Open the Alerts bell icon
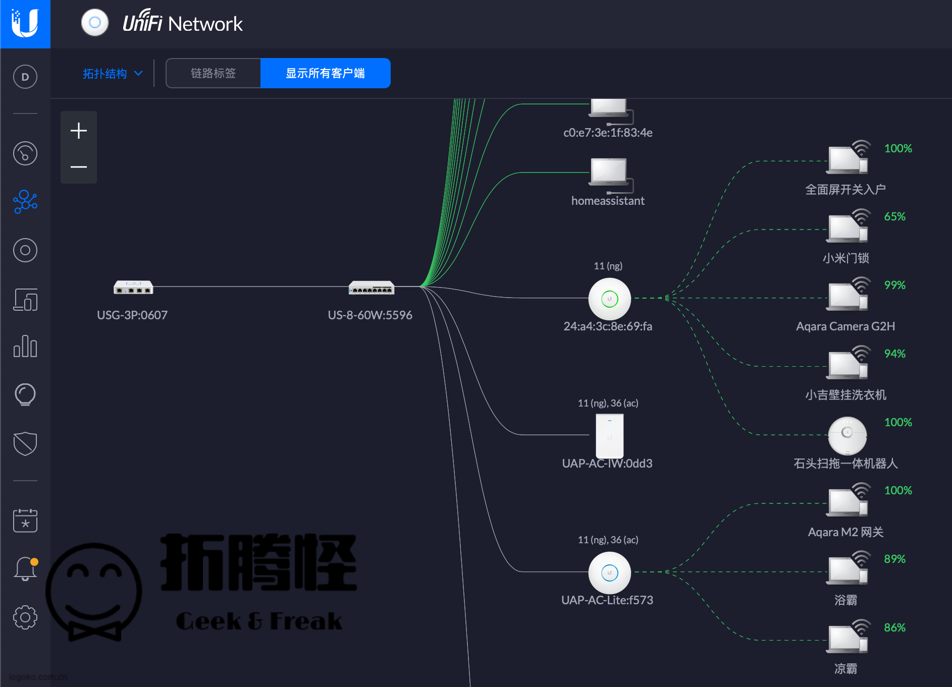 (x=25, y=568)
